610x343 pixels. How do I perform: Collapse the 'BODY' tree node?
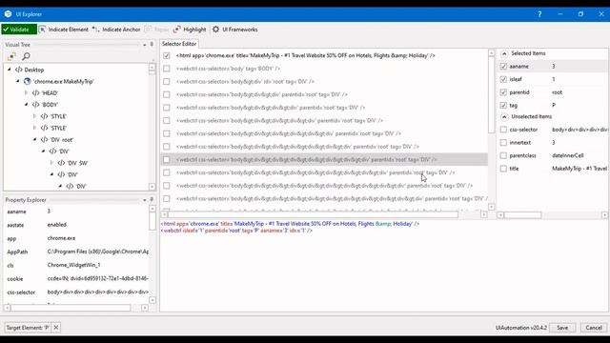[27, 105]
